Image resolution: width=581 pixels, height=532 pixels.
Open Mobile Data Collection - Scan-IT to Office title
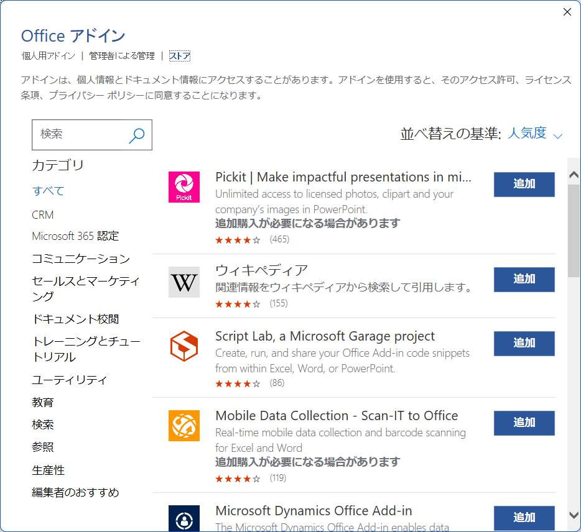click(x=337, y=416)
